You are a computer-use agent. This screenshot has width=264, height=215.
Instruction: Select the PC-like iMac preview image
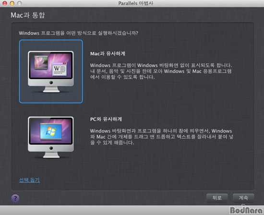coord(51,137)
